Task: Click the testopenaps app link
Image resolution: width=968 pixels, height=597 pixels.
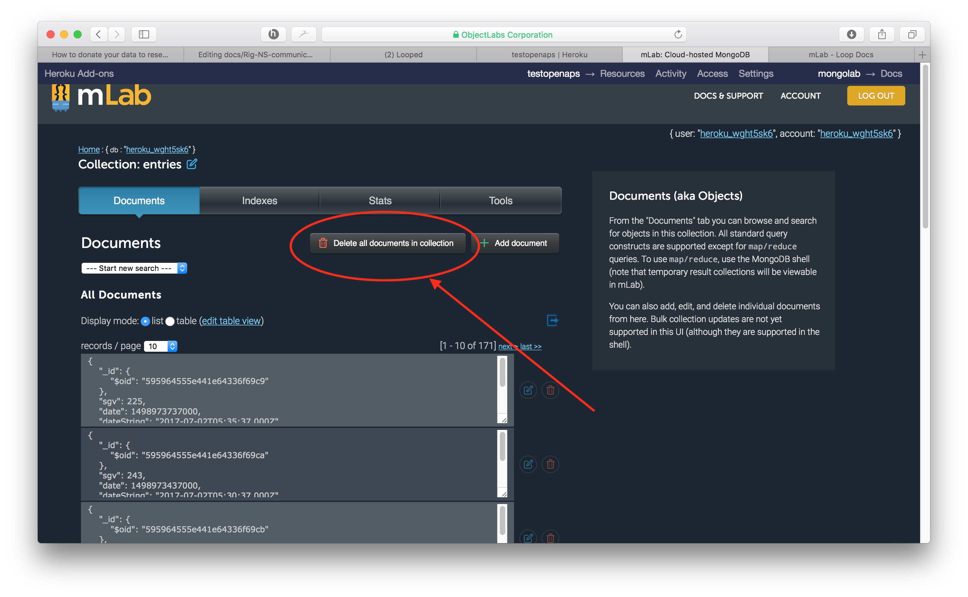Action: tap(553, 73)
